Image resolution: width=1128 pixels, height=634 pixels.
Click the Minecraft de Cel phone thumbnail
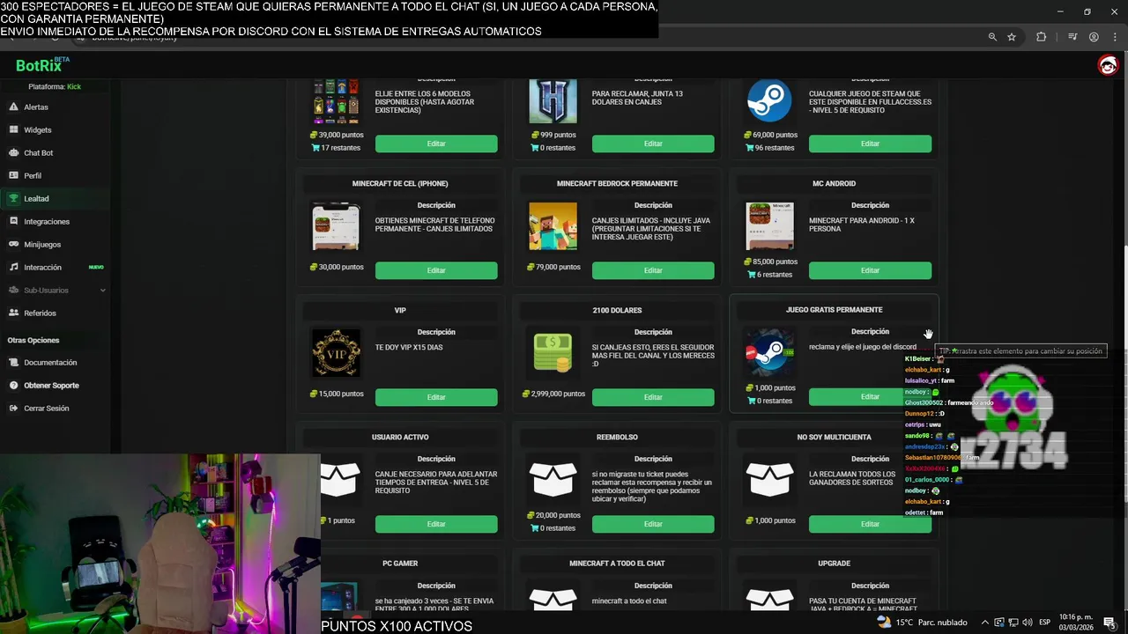point(336,226)
